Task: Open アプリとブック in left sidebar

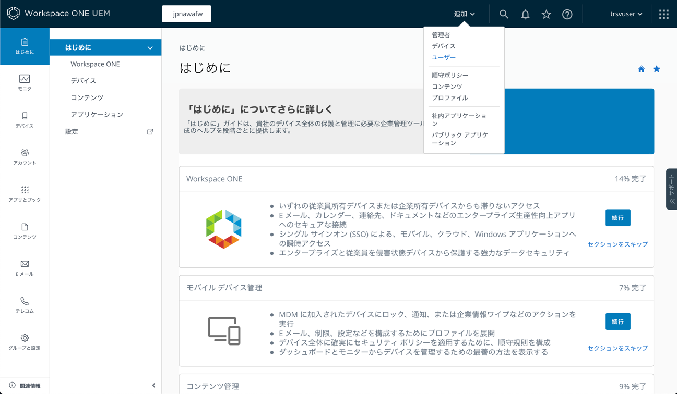Action: click(x=25, y=194)
